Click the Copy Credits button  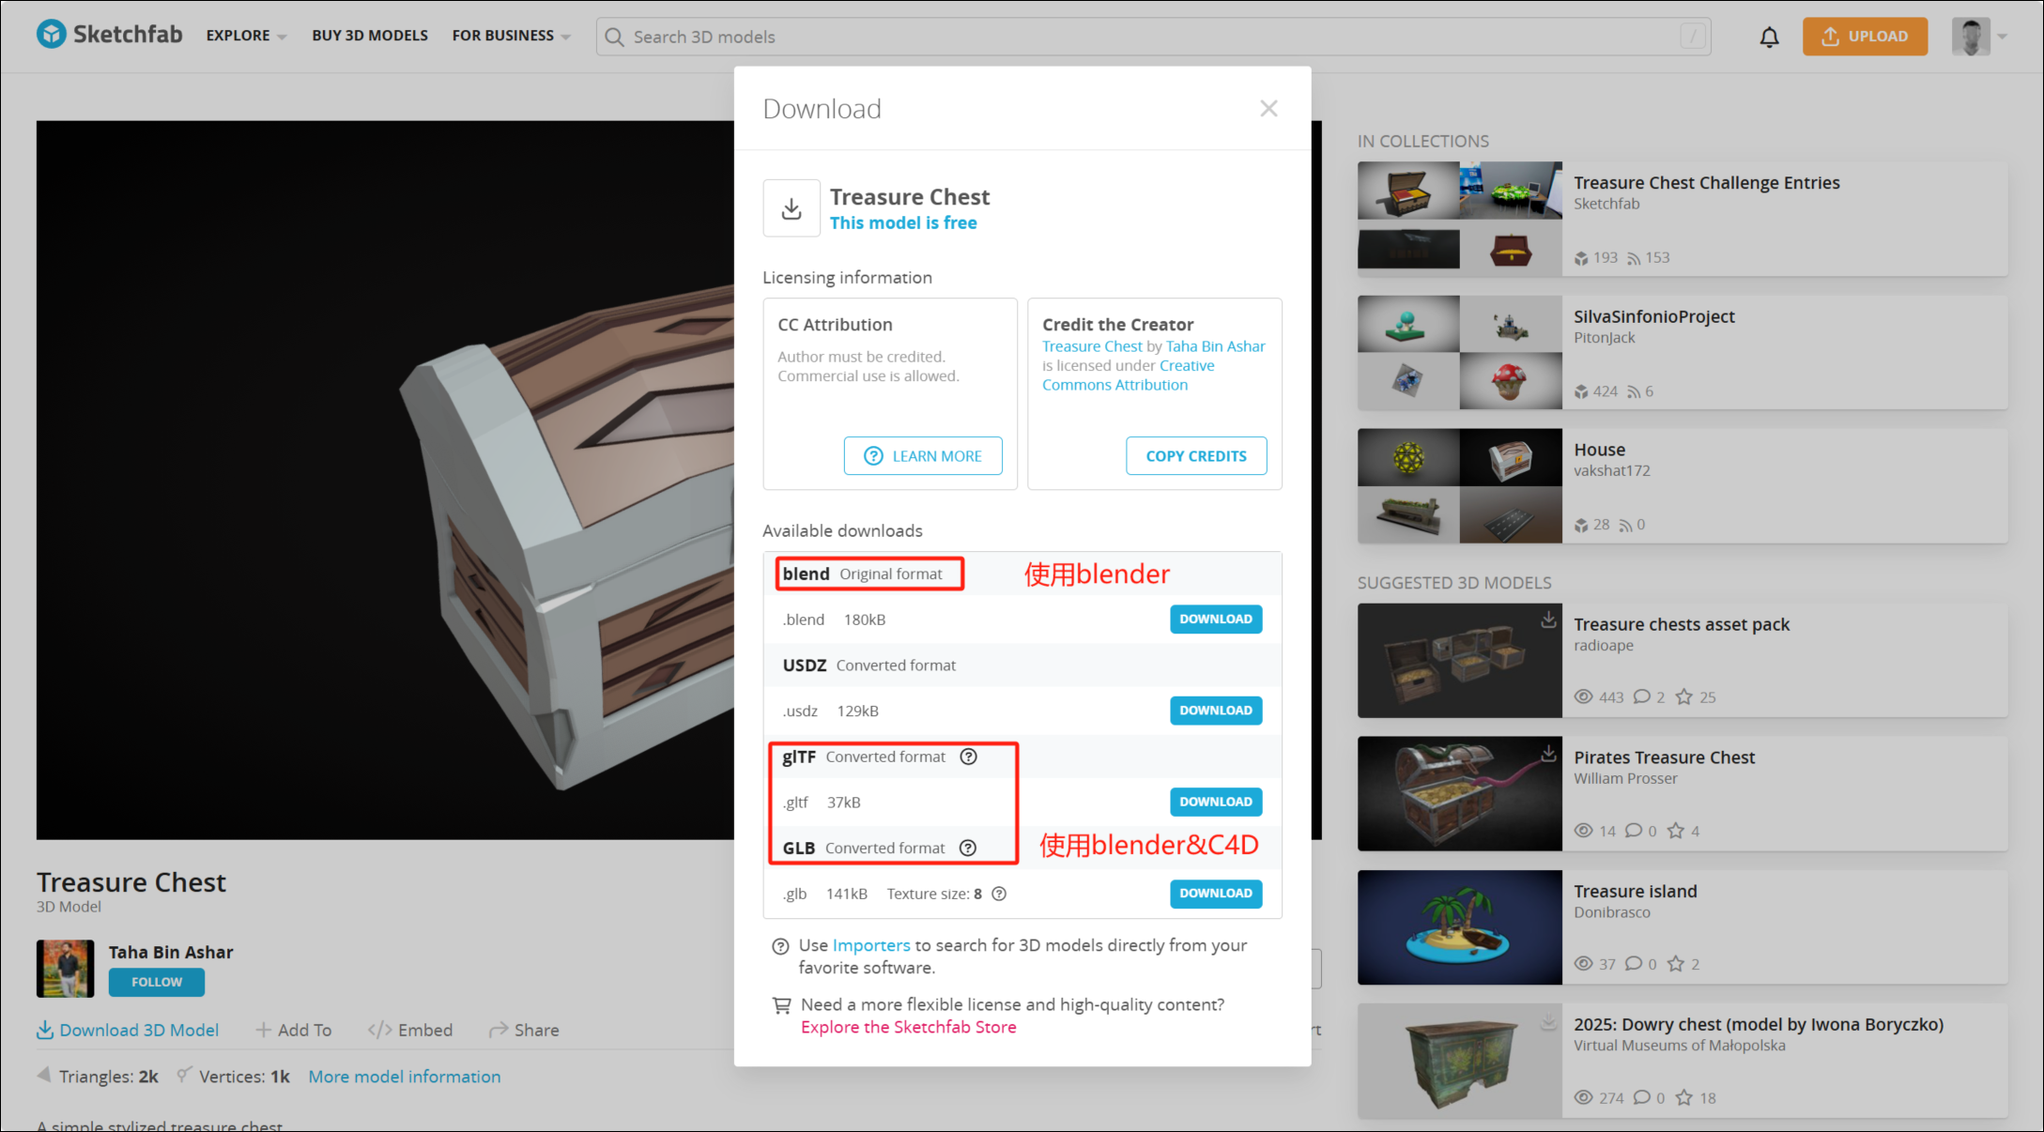pos(1195,456)
